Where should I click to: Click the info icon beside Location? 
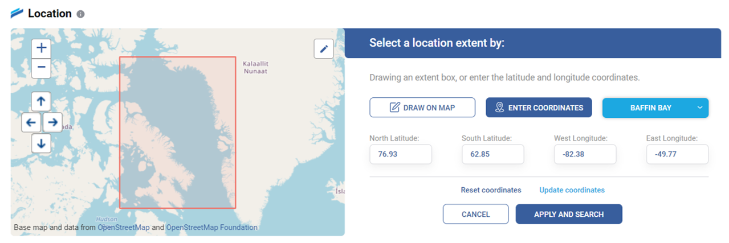80,14
